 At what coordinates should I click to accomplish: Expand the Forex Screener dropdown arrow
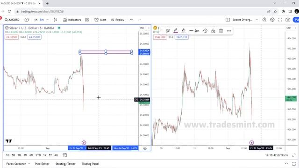pyautogui.click(x=29, y=164)
